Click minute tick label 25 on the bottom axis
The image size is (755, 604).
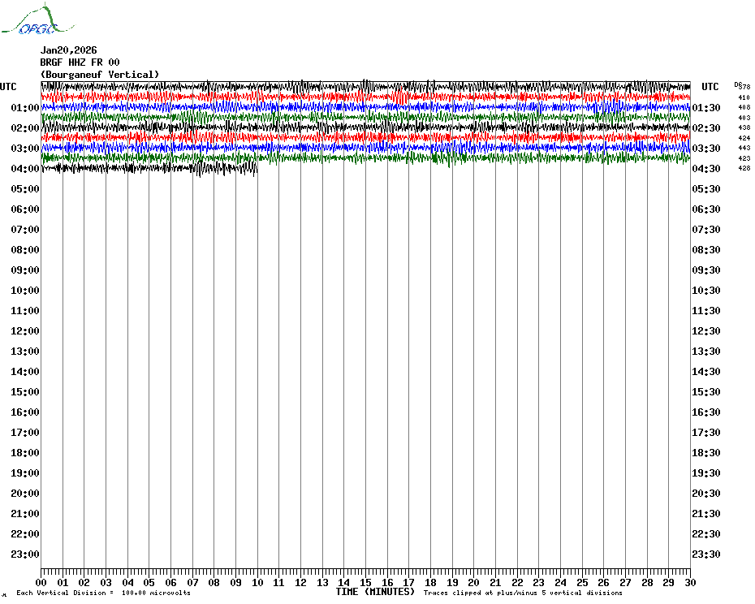(x=582, y=582)
